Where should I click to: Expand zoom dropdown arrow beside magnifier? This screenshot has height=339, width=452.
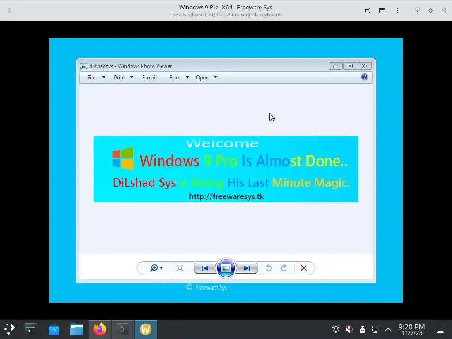[x=162, y=268]
